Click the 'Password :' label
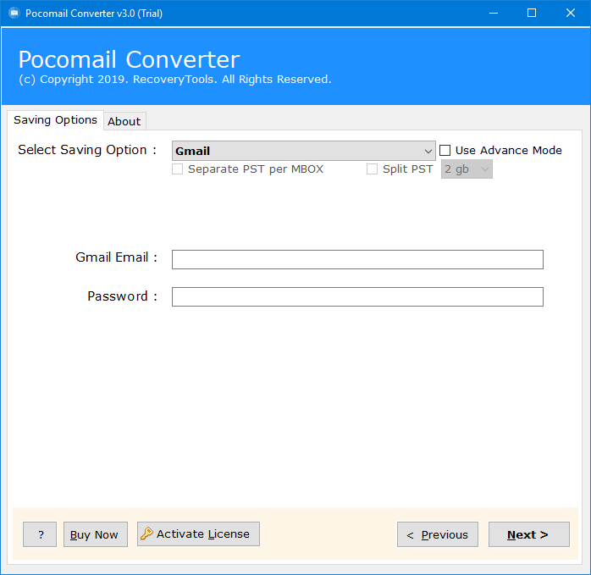The image size is (591, 575). click(122, 296)
